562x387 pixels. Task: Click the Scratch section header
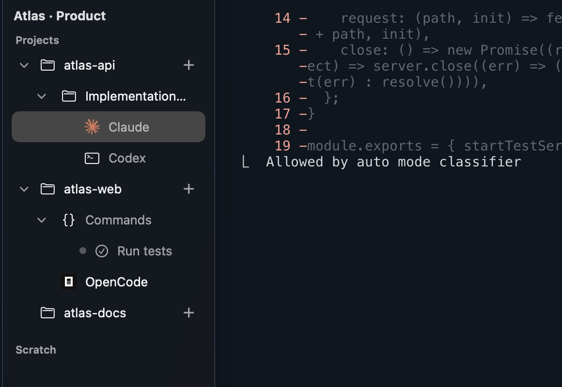coord(36,350)
